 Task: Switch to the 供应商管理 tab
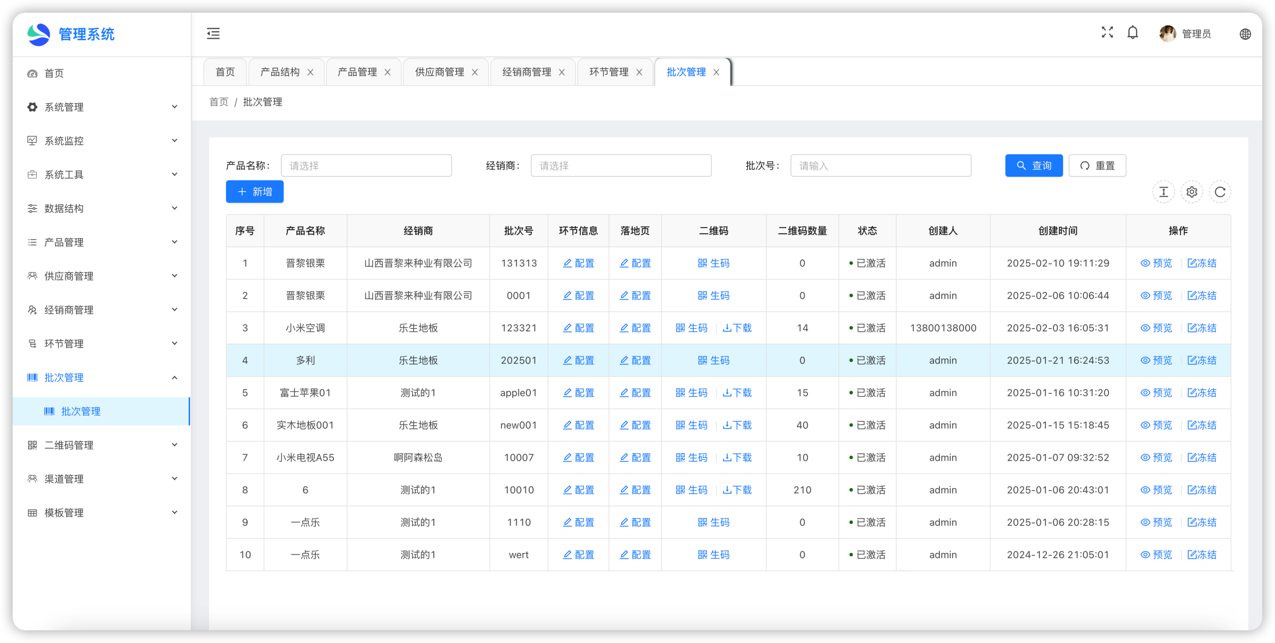point(439,72)
